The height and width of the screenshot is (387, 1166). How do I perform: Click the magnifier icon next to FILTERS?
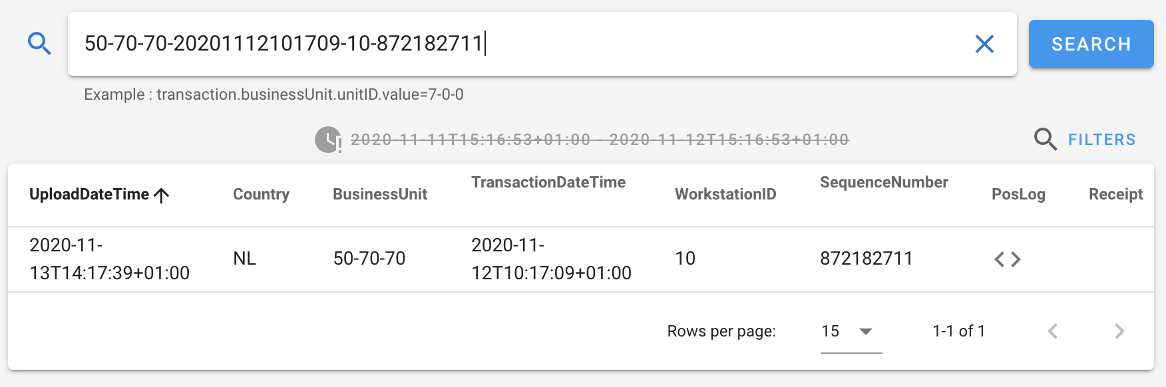click(1045, 140)
